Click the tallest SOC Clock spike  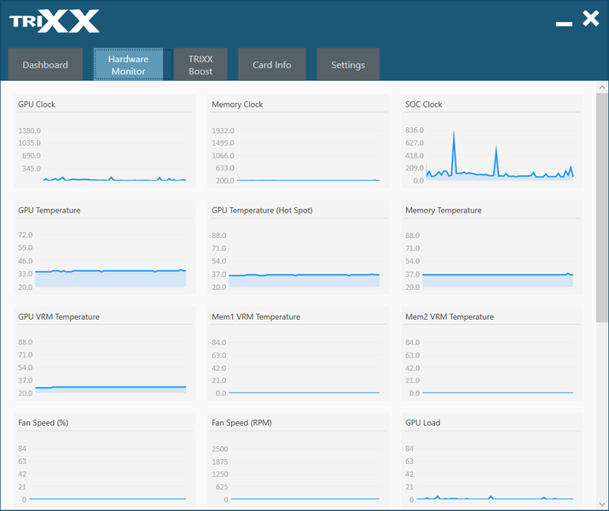click(454, 134)
